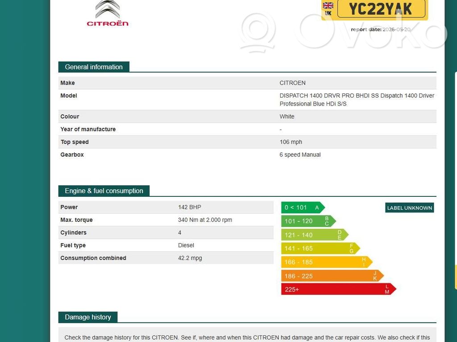Click the Make value CITROEN
The width and height of the screenshot is (457, 342).
coord(293,83)
